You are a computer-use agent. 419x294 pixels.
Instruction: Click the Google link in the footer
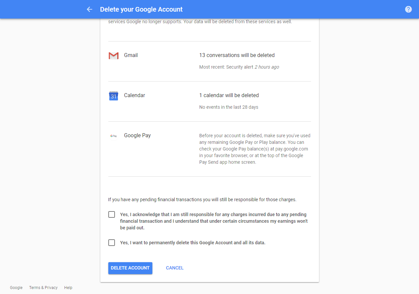[16, 287]
